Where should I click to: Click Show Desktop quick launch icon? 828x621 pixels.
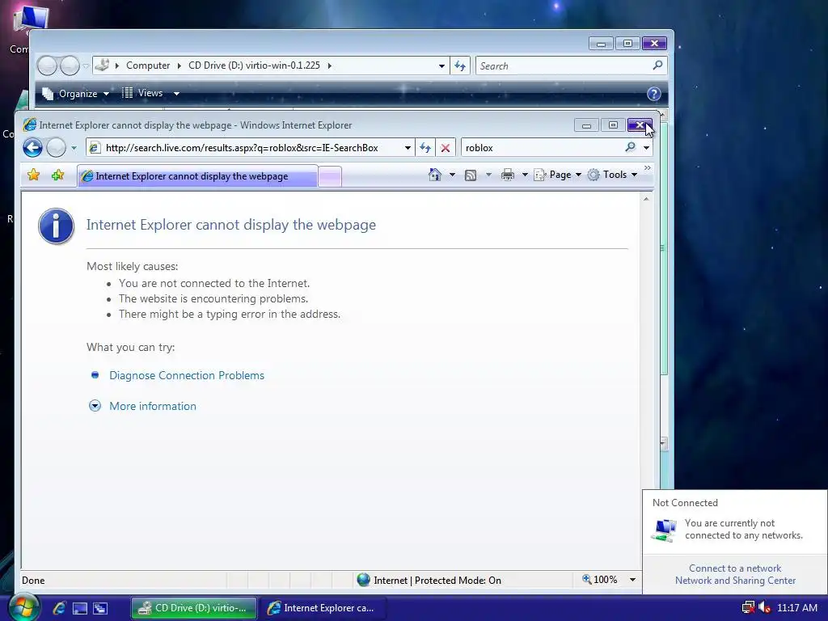point(80,608)
